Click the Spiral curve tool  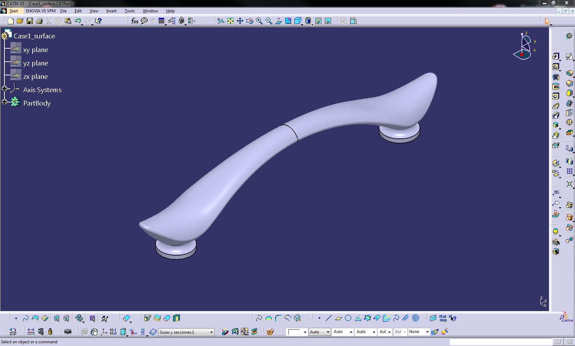(x=415, y=318)
